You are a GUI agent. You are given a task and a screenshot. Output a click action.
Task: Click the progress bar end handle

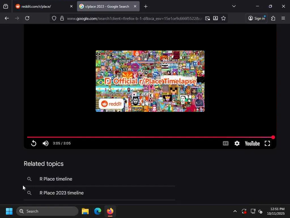coord(273,137)
